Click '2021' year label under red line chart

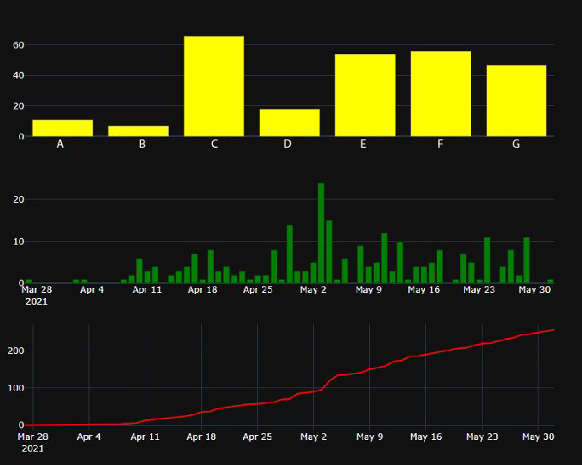click(x=33, y=448)
